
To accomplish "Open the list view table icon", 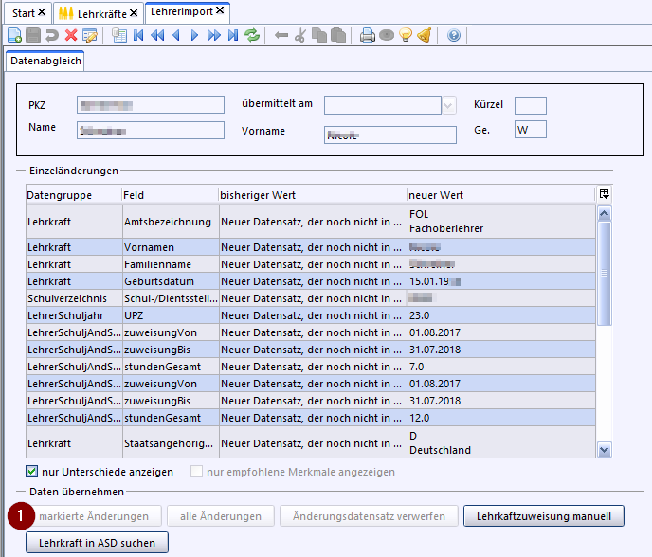I will [x=119, y=35].
